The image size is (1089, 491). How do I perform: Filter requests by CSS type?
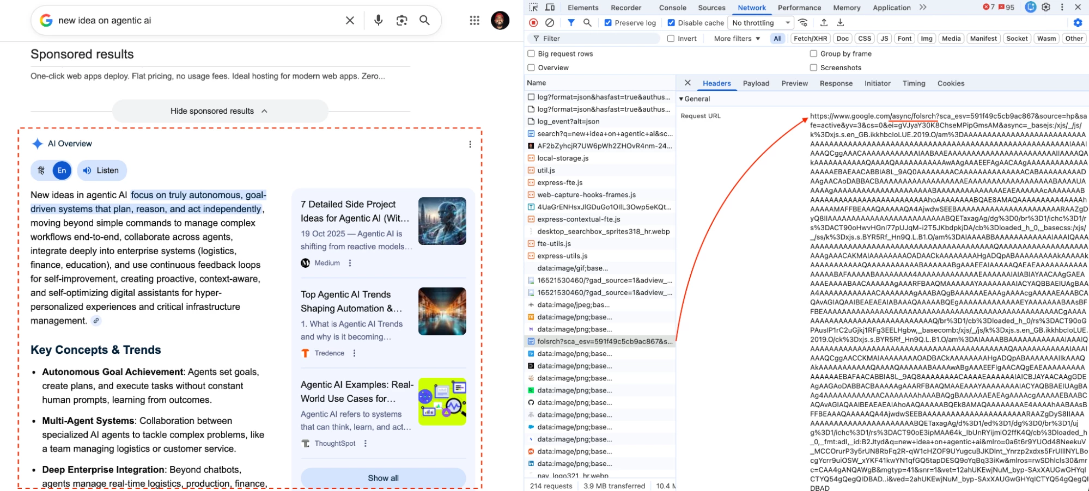(x=864, y=39)
